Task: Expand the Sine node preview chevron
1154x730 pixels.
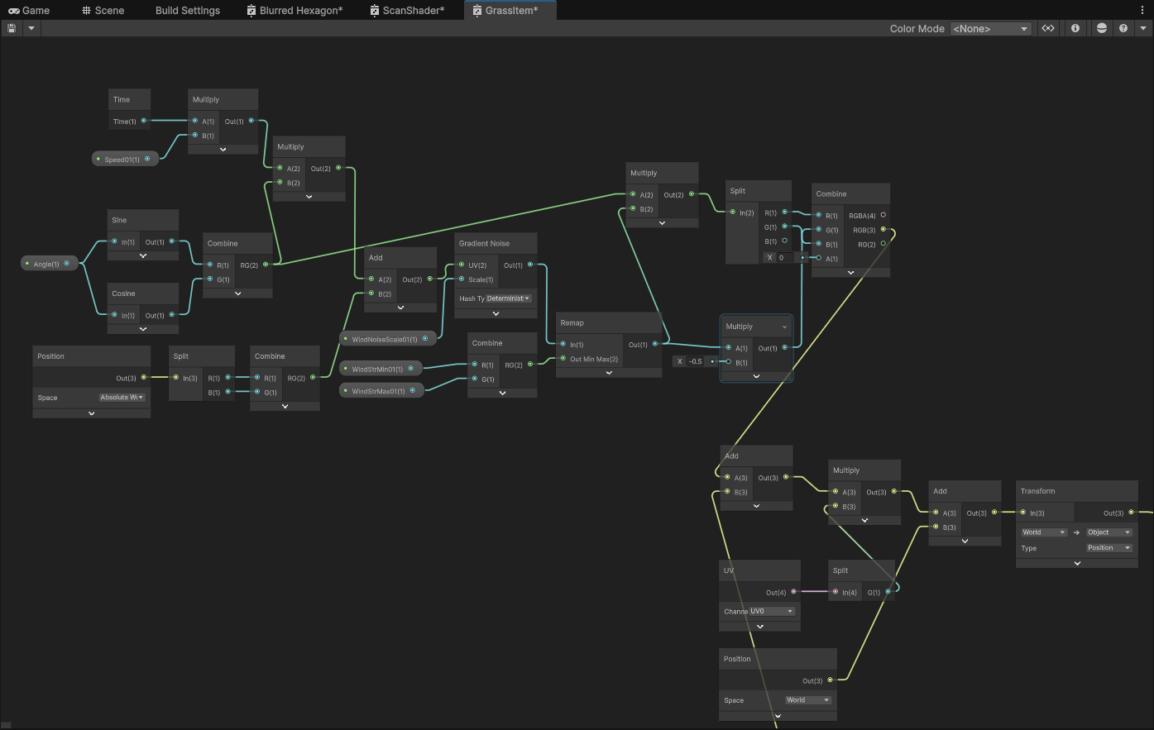Action: click(143, 255)
